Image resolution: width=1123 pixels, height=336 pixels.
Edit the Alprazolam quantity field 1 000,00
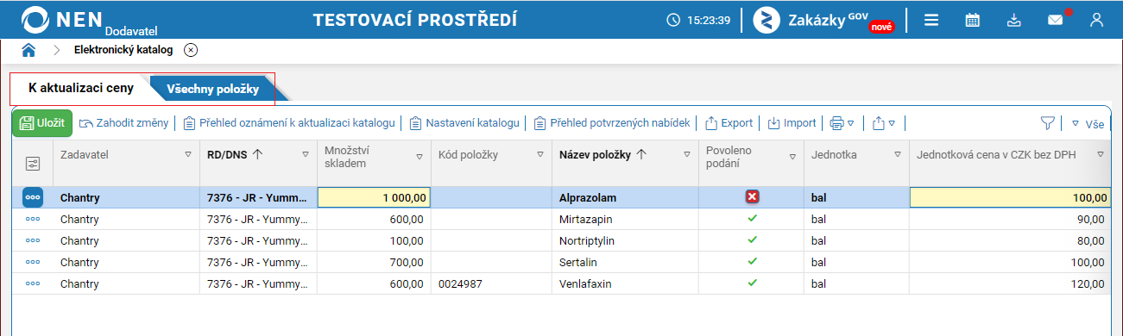[x=375, y=198]
